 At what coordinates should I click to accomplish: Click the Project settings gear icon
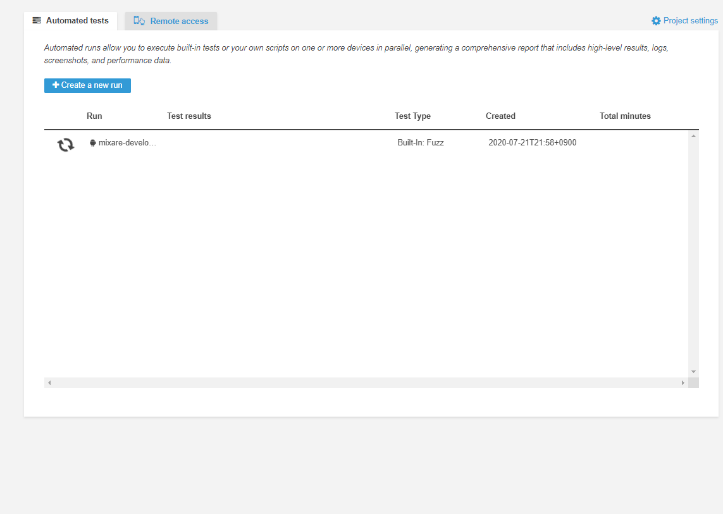coord(656,21)
